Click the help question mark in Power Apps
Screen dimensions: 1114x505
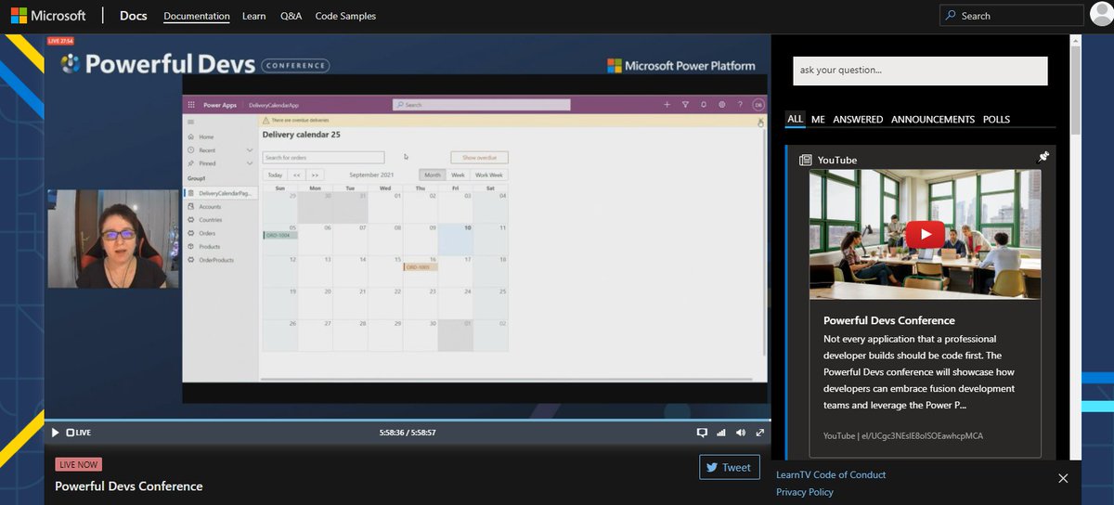pyautogui.click(x=740, y=105)
